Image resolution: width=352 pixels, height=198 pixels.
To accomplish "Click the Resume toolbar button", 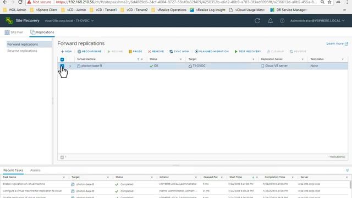I will 115,51.
